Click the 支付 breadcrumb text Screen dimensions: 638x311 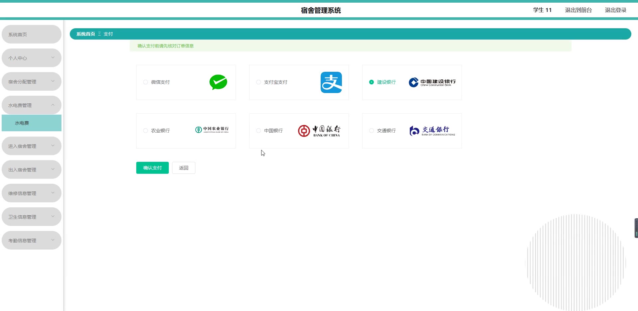[x=108, y=34]
